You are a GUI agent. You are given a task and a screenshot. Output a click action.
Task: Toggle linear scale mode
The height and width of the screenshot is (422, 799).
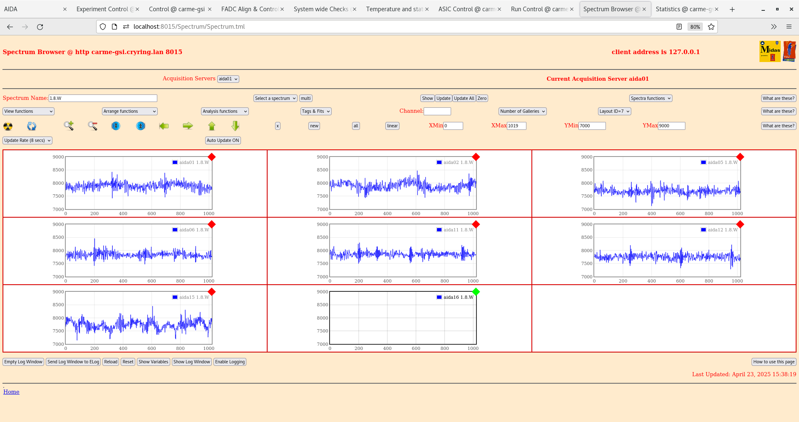392,126
